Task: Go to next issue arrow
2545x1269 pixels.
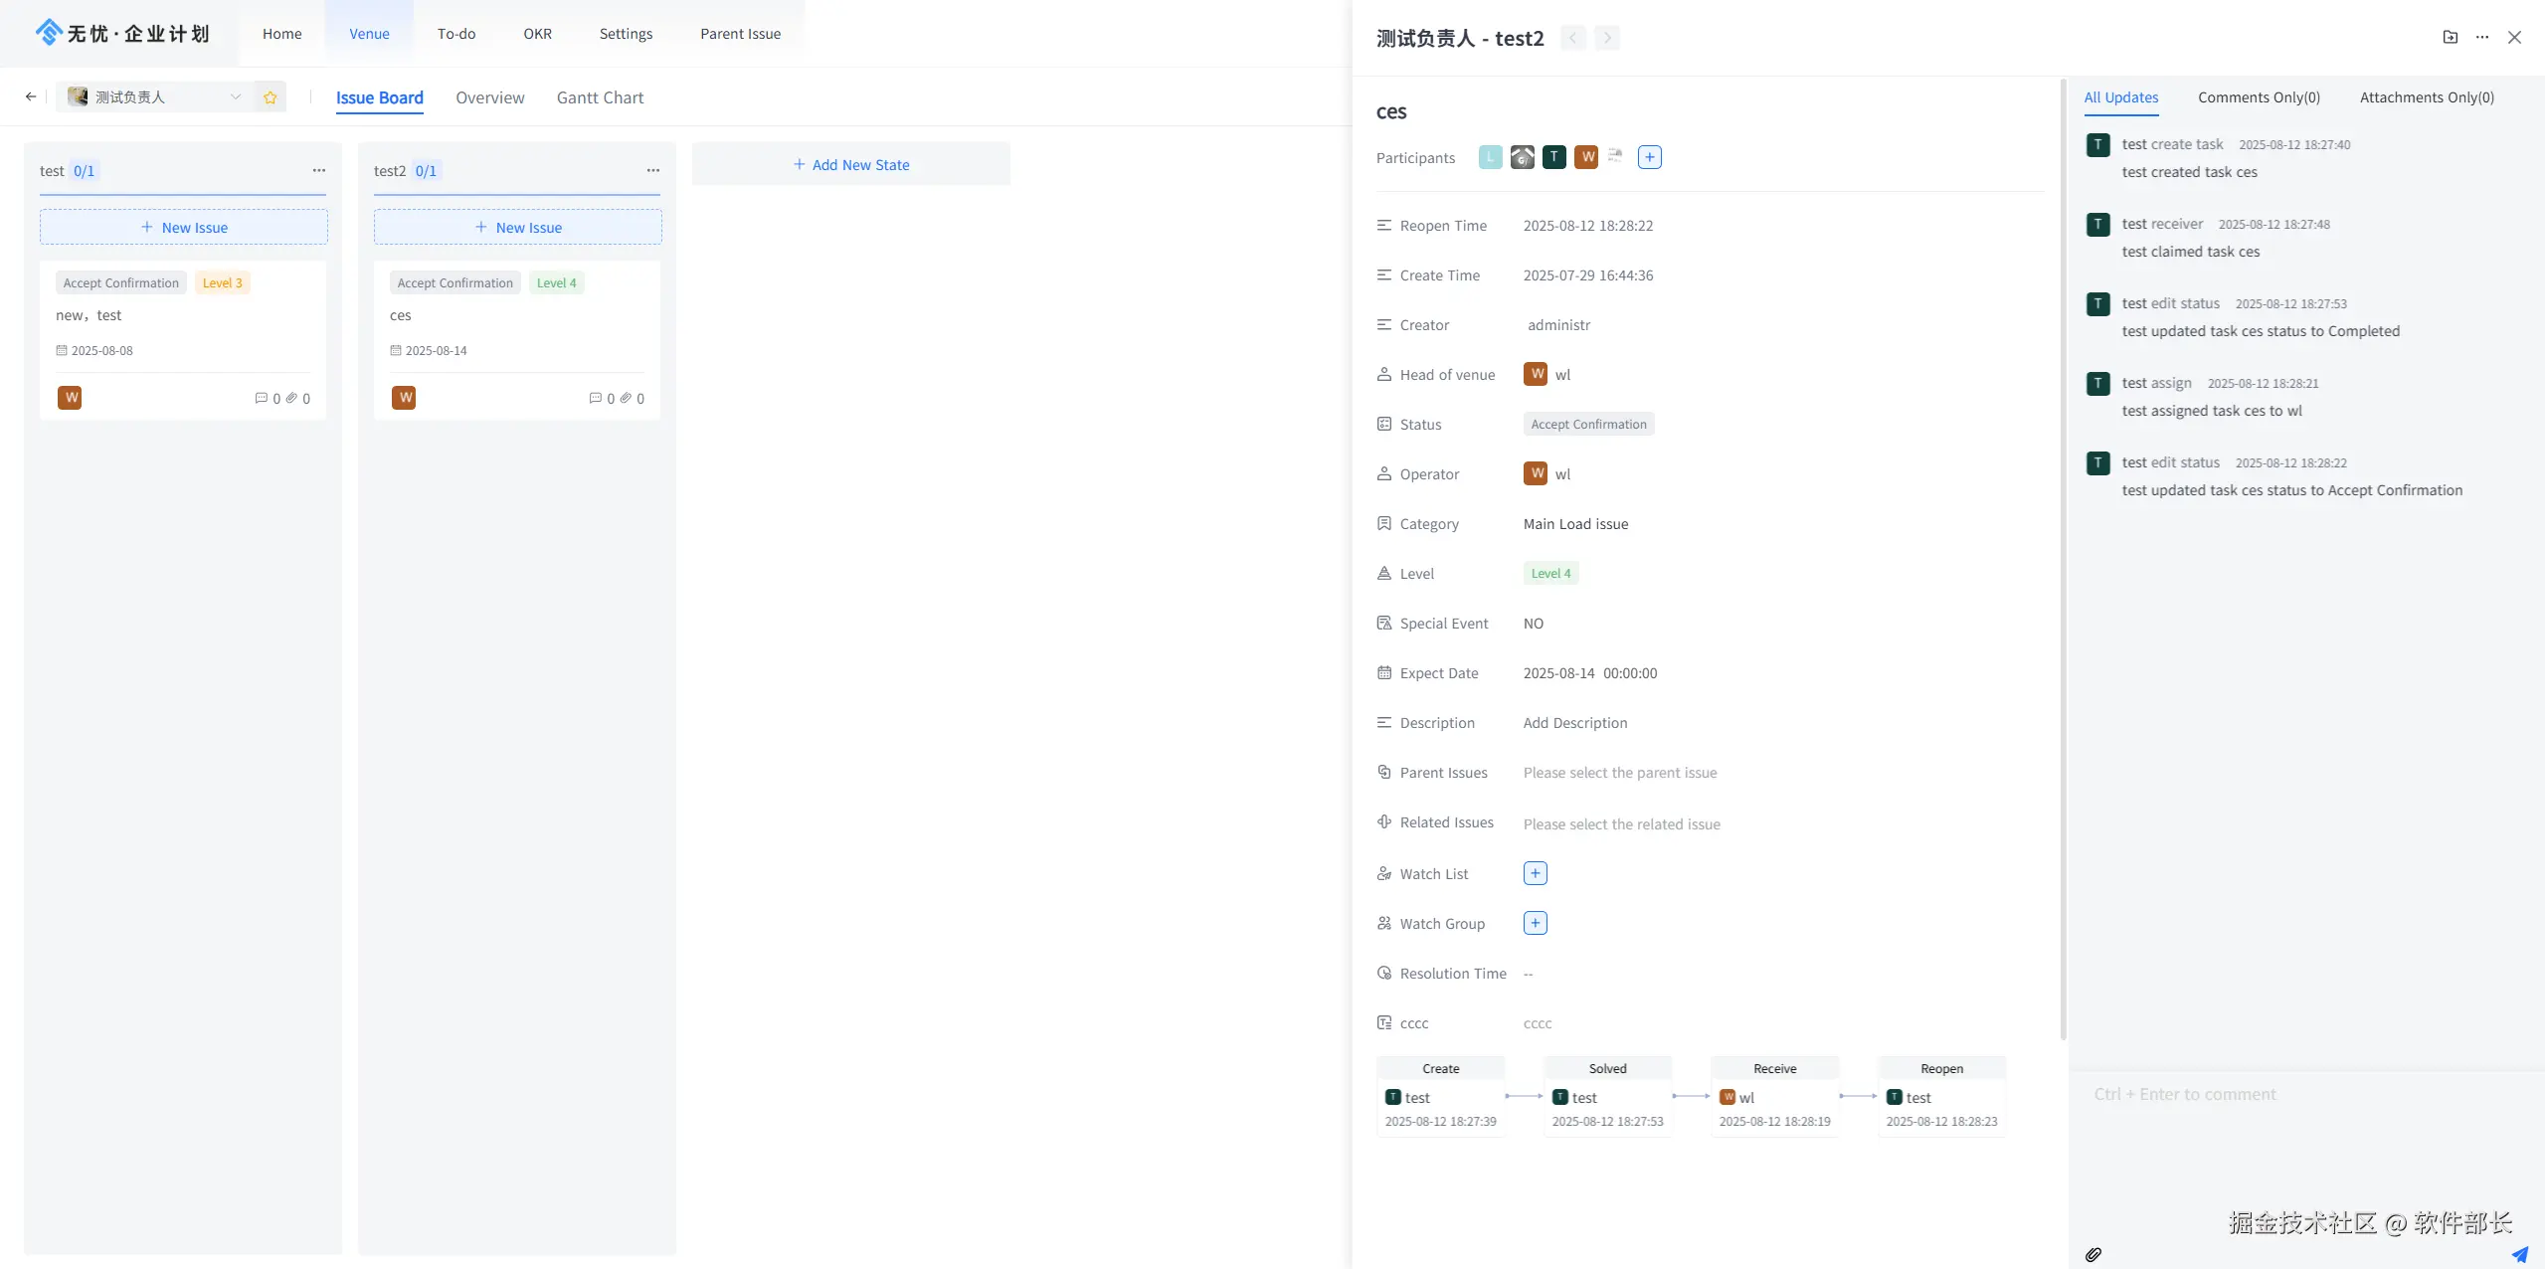Action: [1606, 38]
